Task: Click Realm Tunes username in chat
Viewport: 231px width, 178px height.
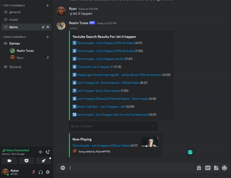Action: (79, 23)
